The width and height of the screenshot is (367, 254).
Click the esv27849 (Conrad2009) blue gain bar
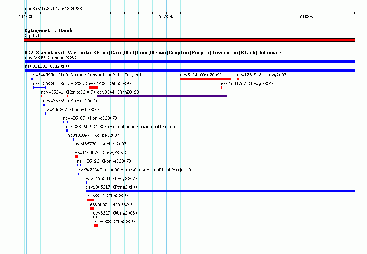click(x=190, y=62)
